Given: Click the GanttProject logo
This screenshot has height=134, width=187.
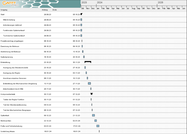Looking at the screenshot, I should [9, 4].
